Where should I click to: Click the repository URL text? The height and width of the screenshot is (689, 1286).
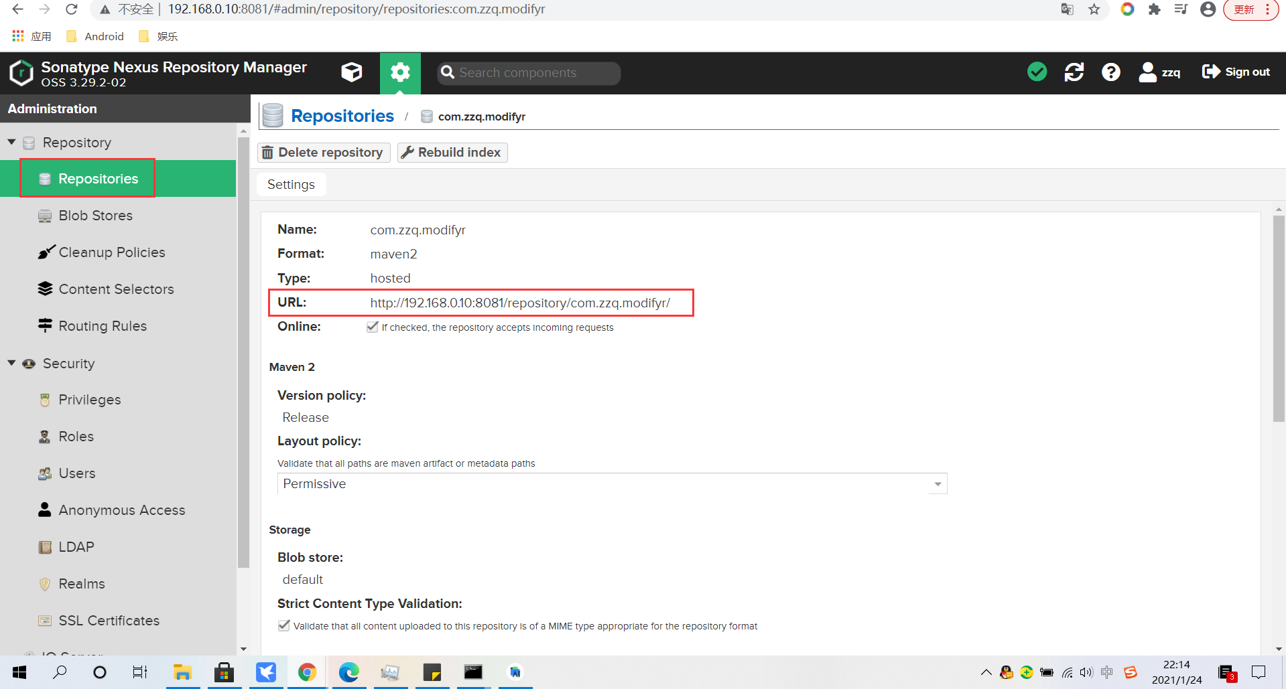(x=520, y=303)
